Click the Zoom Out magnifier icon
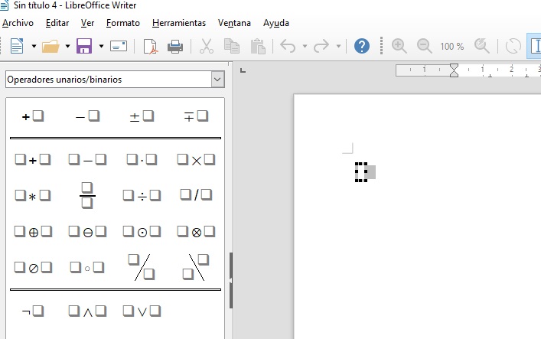The image size is (541, 339). 424,46
